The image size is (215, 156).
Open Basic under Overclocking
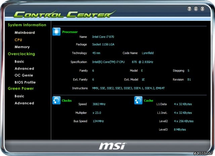pos(19,62)
